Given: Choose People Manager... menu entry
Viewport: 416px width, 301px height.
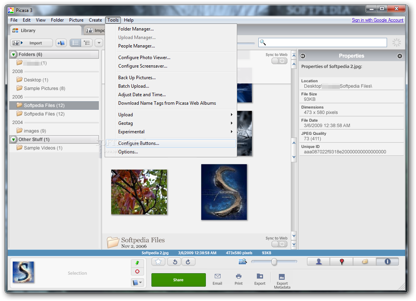Looking at the screenshot, I should point(171,46).
